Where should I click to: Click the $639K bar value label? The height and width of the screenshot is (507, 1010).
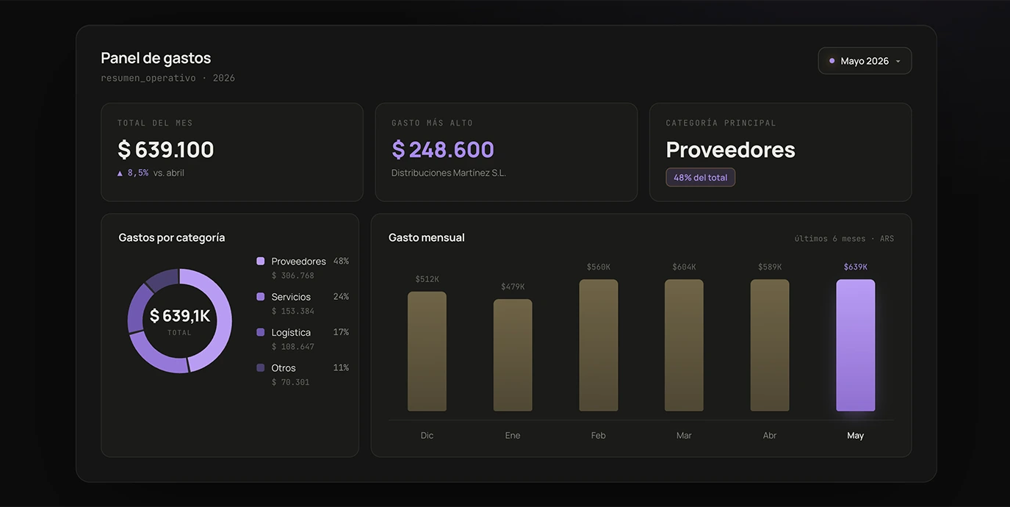[x=856, y=267]
